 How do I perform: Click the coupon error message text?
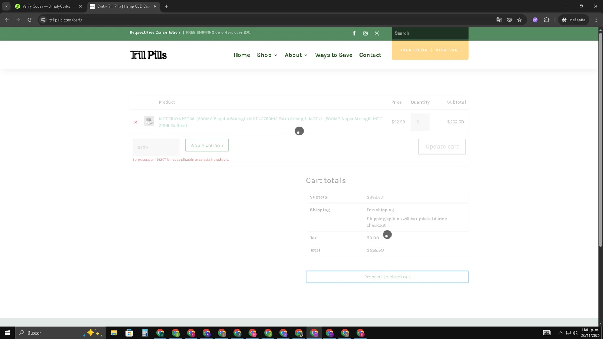[181, 159]
